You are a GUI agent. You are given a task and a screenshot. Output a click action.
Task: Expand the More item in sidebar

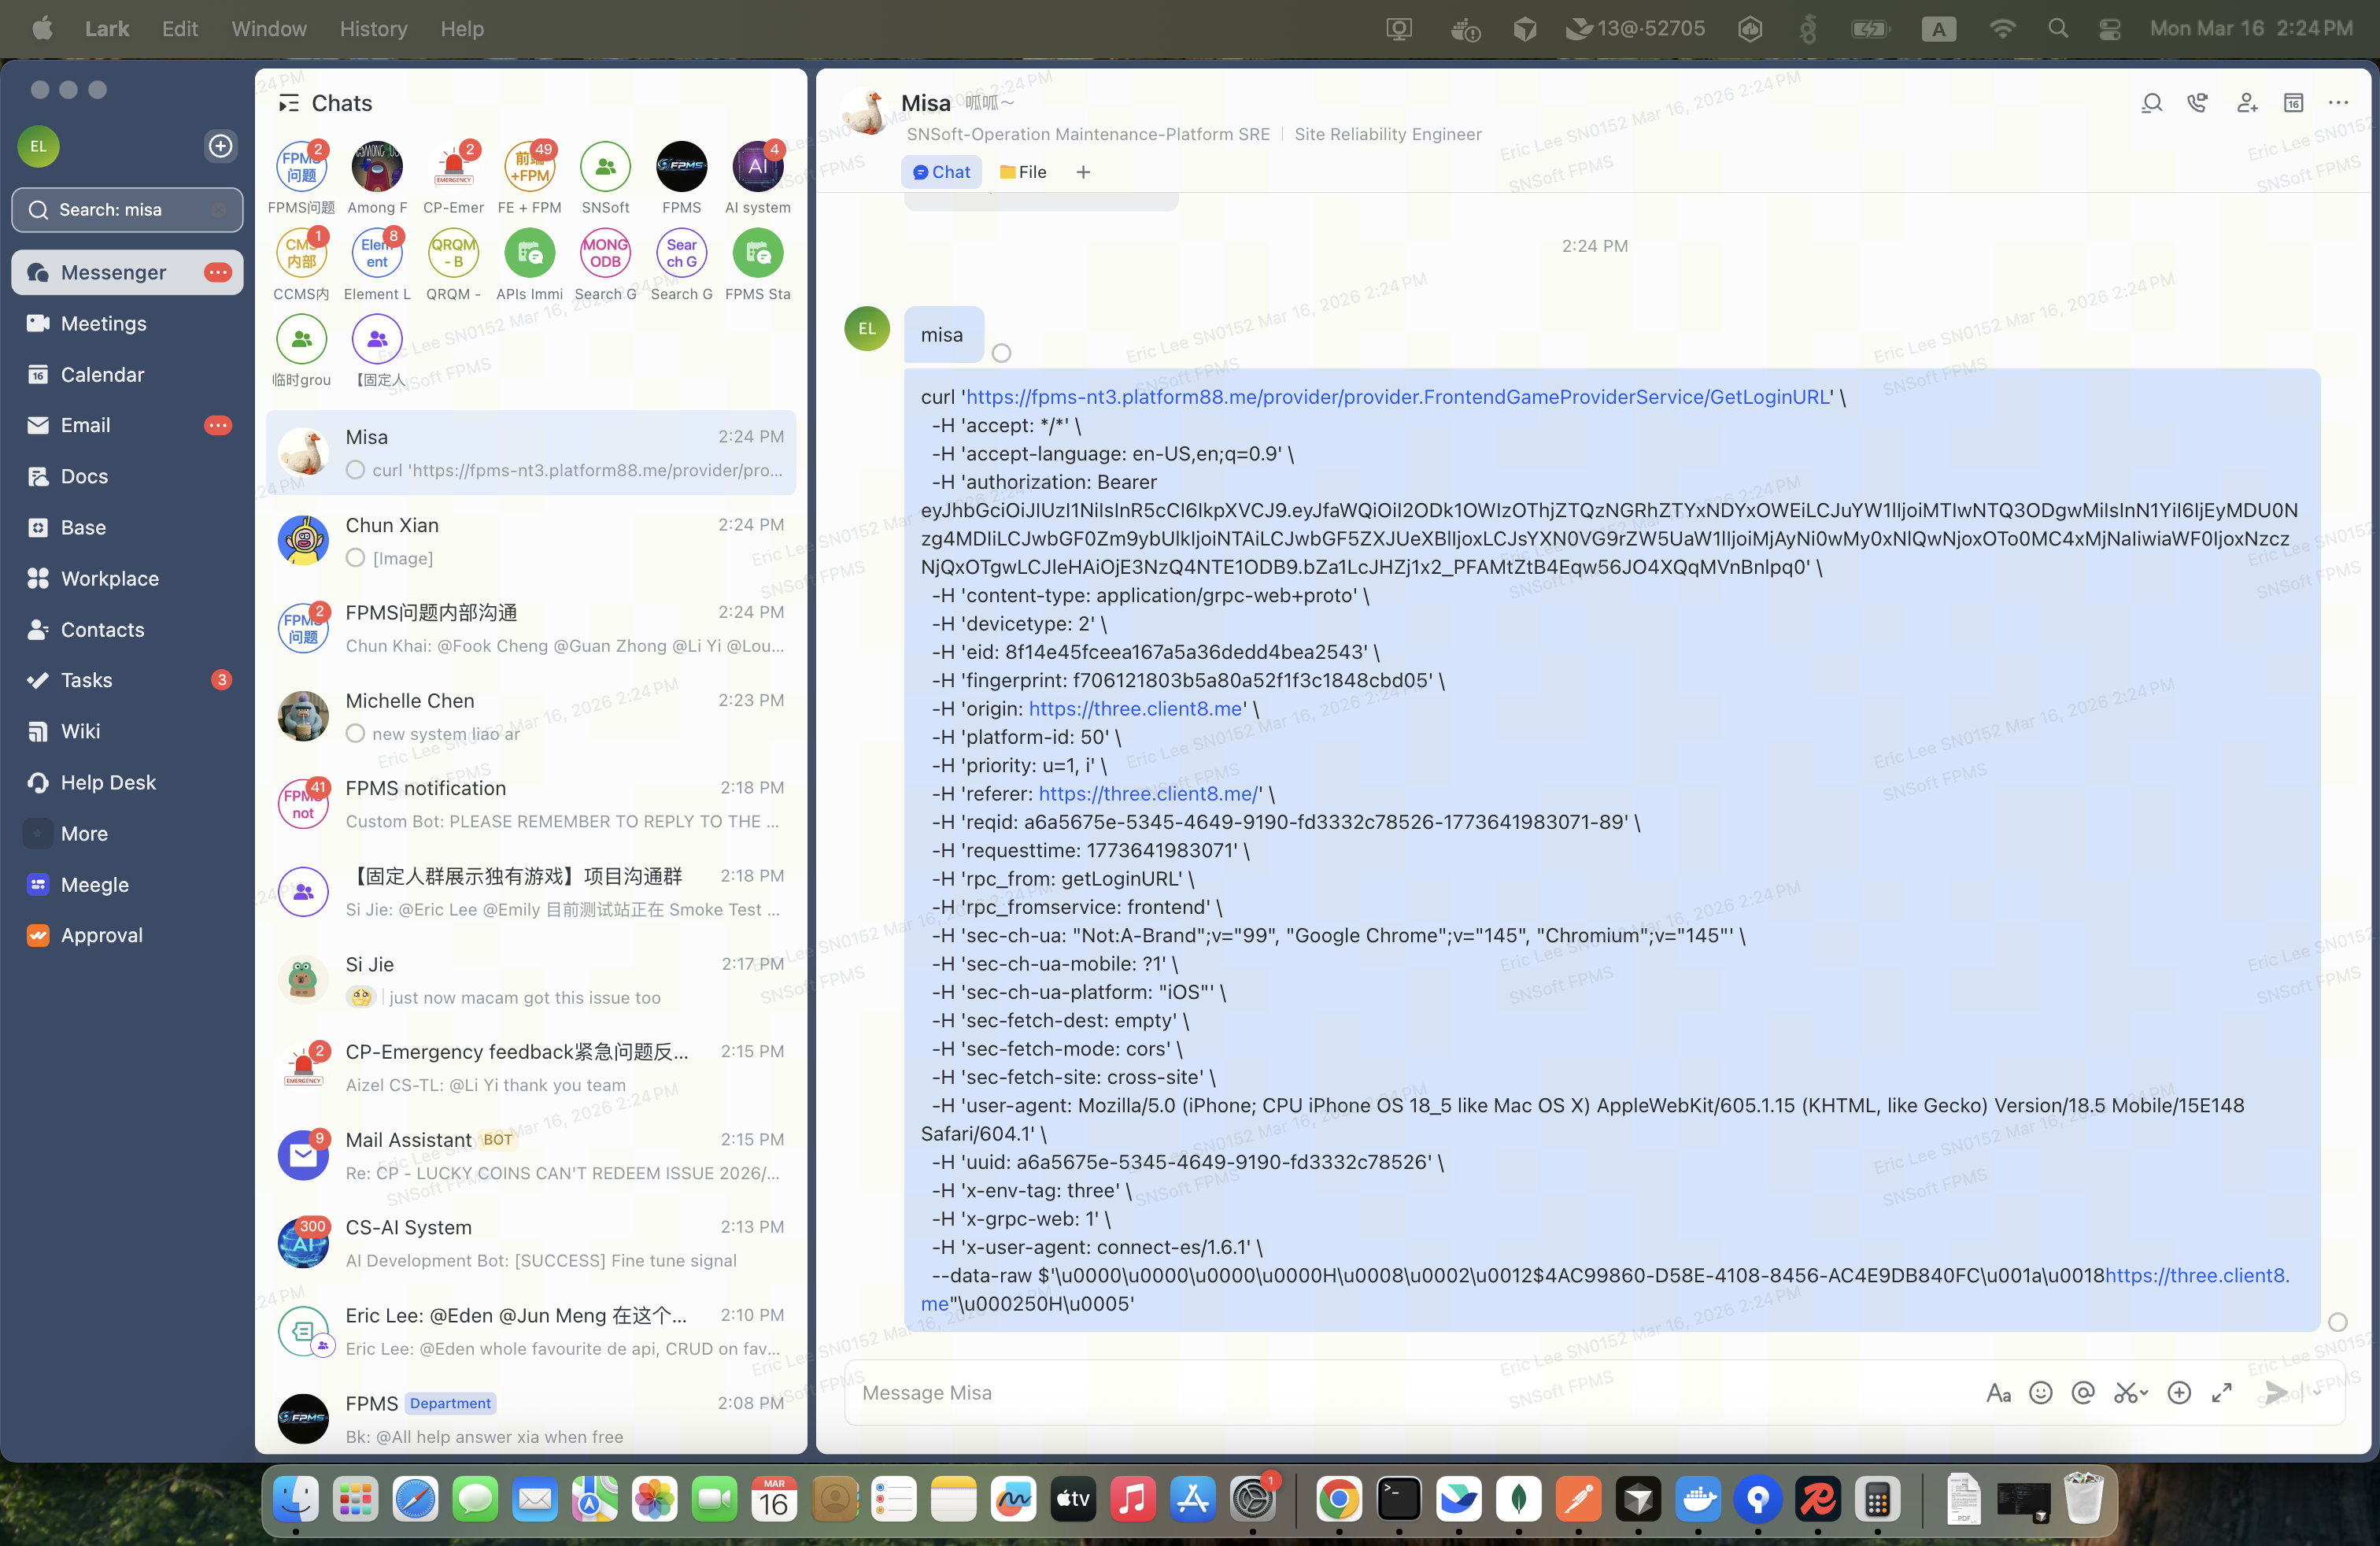(84, 833)
